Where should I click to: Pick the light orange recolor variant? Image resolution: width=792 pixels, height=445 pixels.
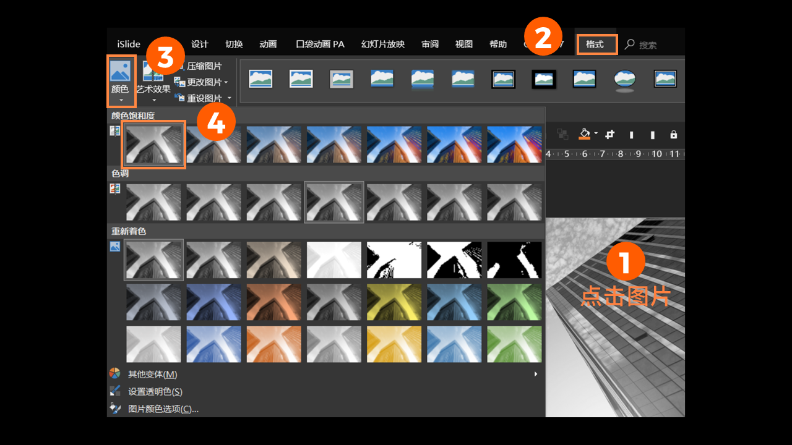[274, 344]
